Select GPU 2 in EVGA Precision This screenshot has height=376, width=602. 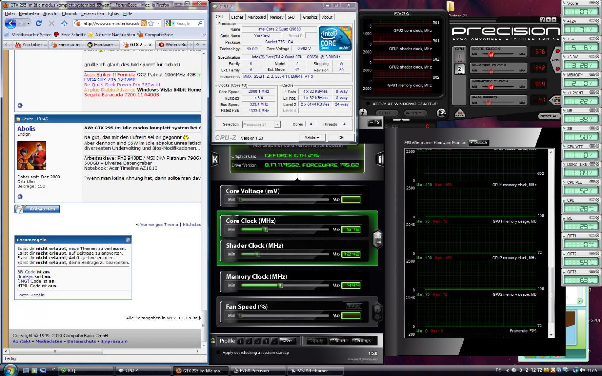(x=459, y=69)
